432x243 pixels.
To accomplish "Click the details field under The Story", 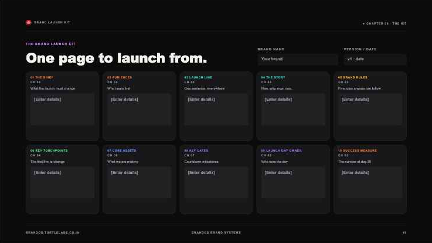I will pyautogui.click(x=293, y=109).
